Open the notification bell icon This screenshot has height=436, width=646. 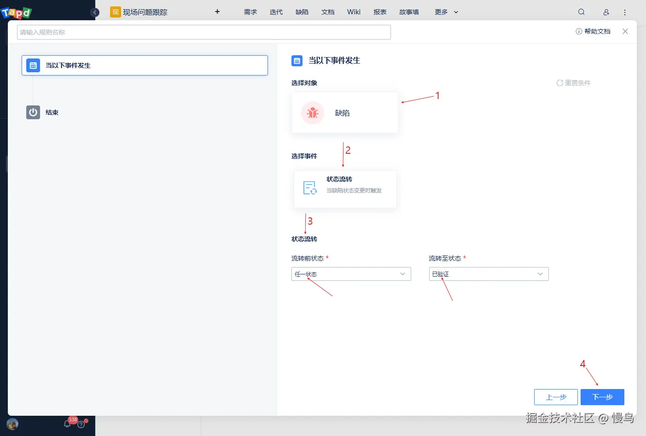[x=67, y=424]
